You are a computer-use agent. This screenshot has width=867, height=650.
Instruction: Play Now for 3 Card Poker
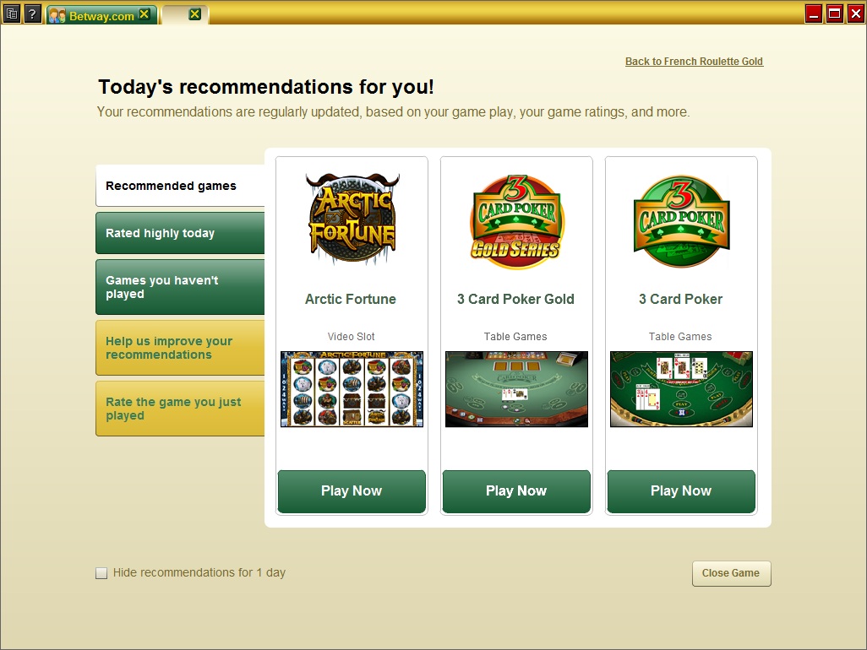click(681, 491)
